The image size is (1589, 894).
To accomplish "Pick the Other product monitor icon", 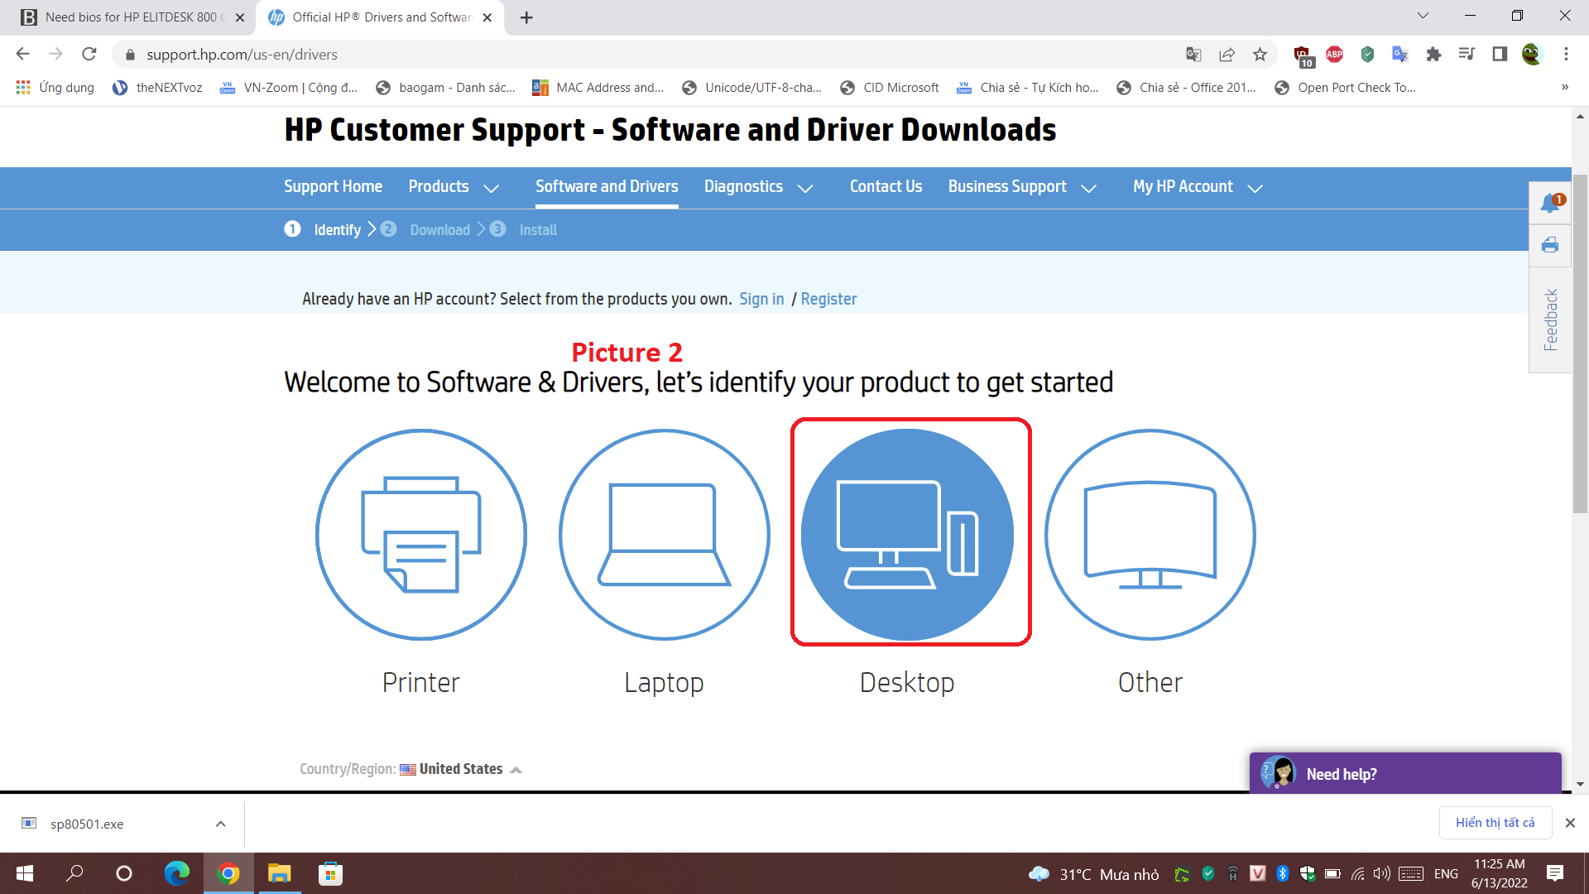I will pyautogui.click(x=1150, y=535).
